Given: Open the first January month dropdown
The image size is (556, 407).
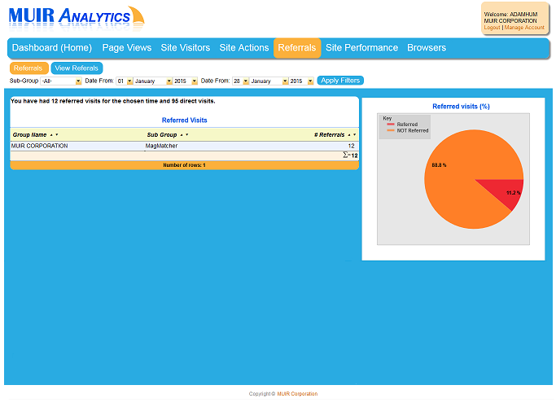Looking at the screenshot, I should pyautogui.click(x=153, y=81).
